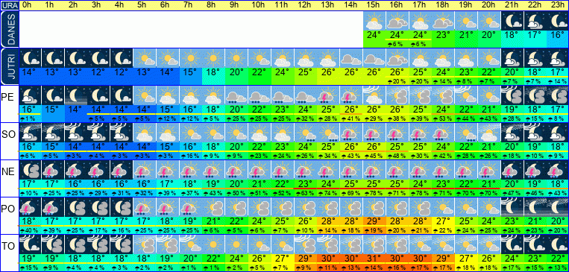Click the TO 12h windy cloud icon

point(305,244)
